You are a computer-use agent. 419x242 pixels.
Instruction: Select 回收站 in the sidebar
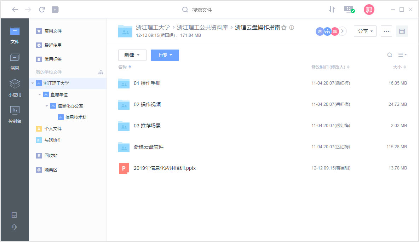click(x=51, y=156)
